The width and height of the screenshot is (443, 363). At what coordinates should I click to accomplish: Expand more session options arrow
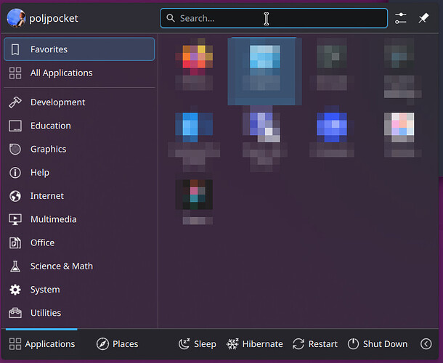point(426,344)
